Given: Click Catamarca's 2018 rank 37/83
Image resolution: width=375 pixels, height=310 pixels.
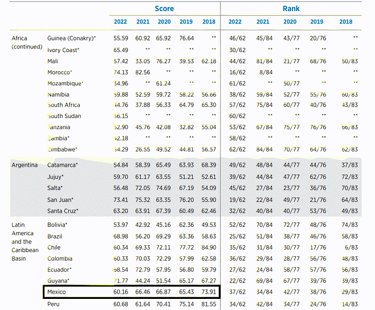Looking at the screenshot, I should (350, 165).
